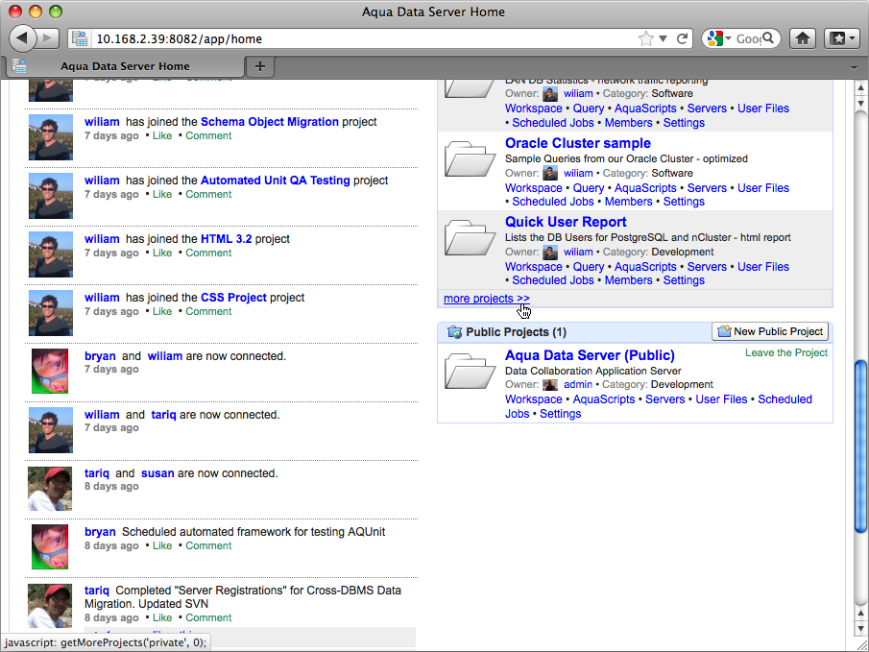The height and width of the screenshot is (652, 869).
Task: Click the page vertical scrollbar thumb
Action: [x=860, y=447]
